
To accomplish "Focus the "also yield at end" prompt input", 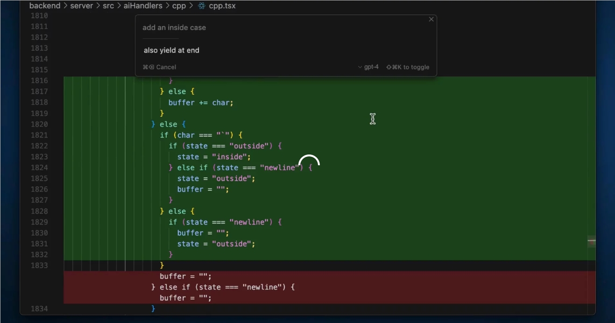I will [x=171, y=50].
